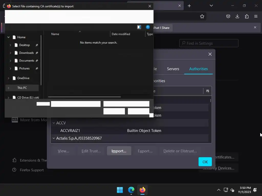Open a new tab with plus icon
Image resolution: width=262 pixels, height=196 pixels.
(189, 6)
